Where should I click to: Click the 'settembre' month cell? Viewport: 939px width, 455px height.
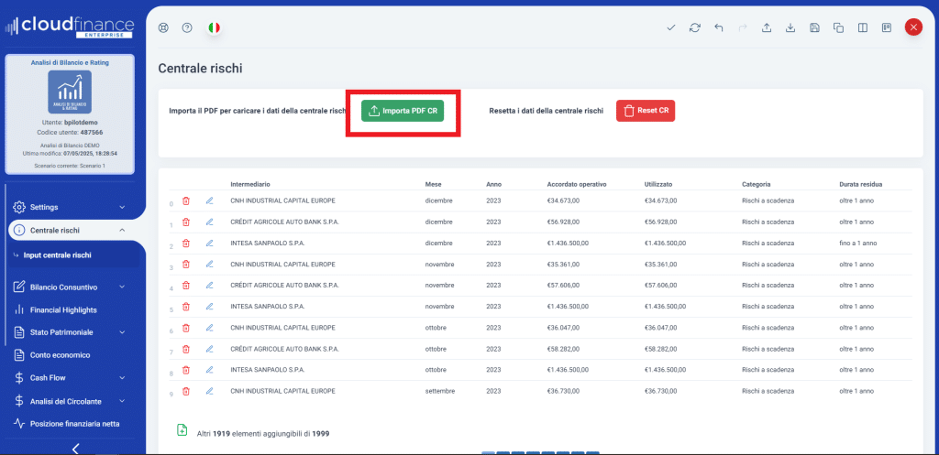point(440,391)
